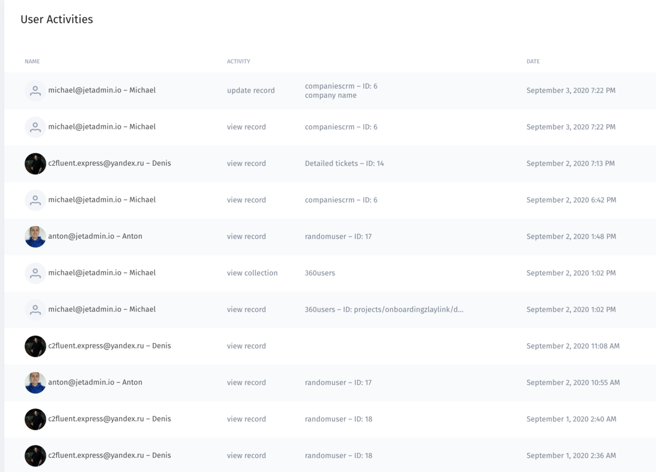Click date 'September 2, 2020 10:55 AM'
Image resolution: width=656 pixels, height=472 pixels.
click(x=573, y=382)
